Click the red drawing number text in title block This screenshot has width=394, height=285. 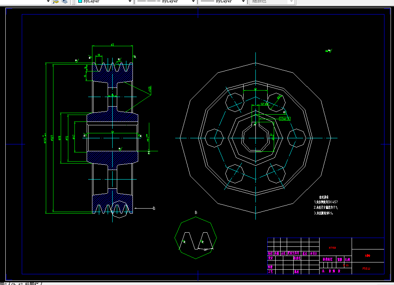(x=366, y=269)
